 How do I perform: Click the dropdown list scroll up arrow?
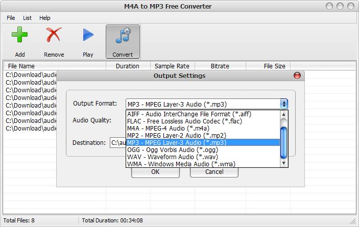click(283, 114)
